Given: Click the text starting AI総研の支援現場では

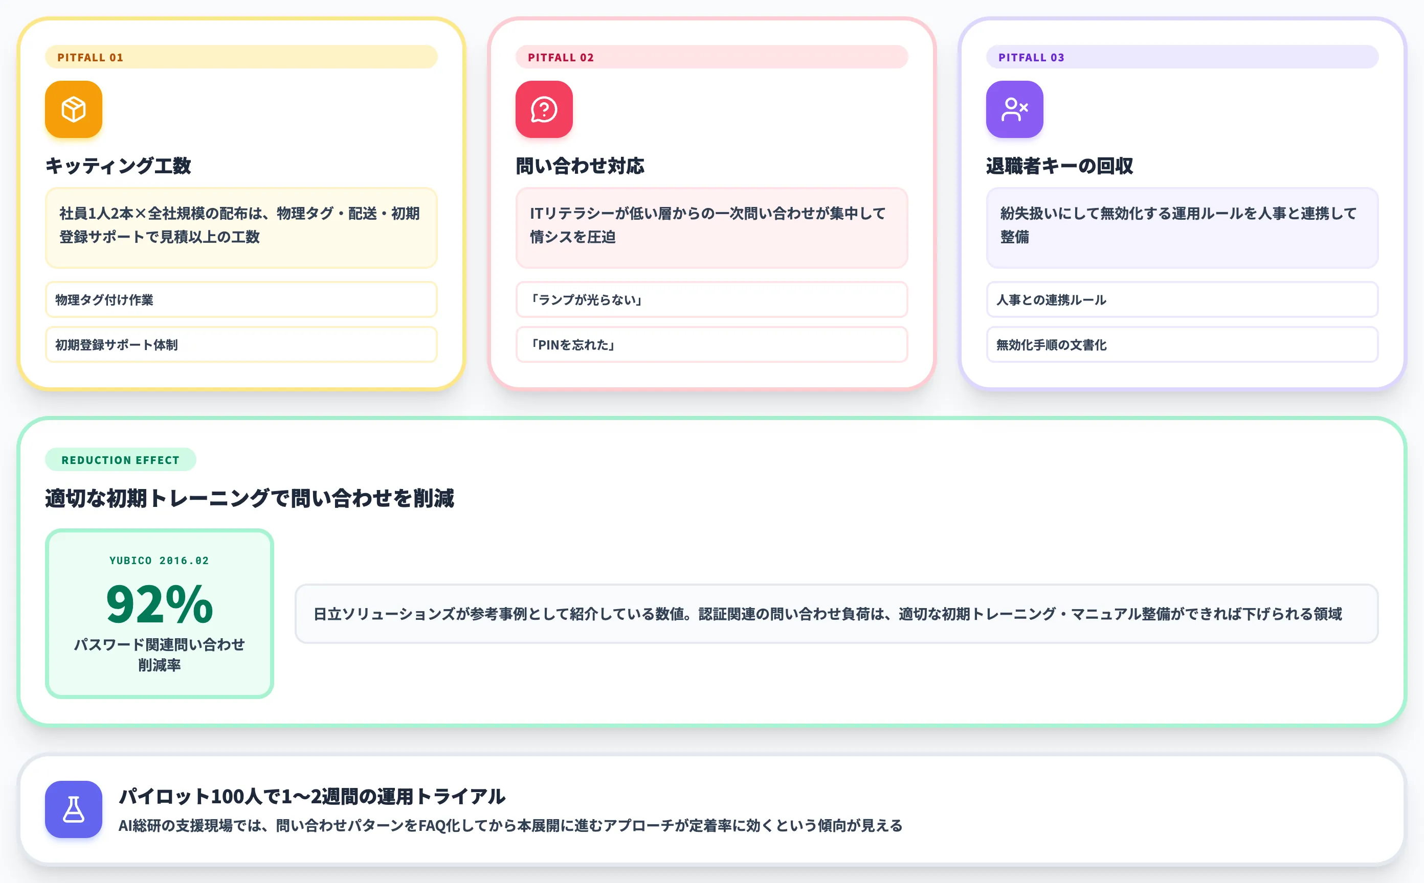Looking at the screenshot, I should click(x=510, y=825).
